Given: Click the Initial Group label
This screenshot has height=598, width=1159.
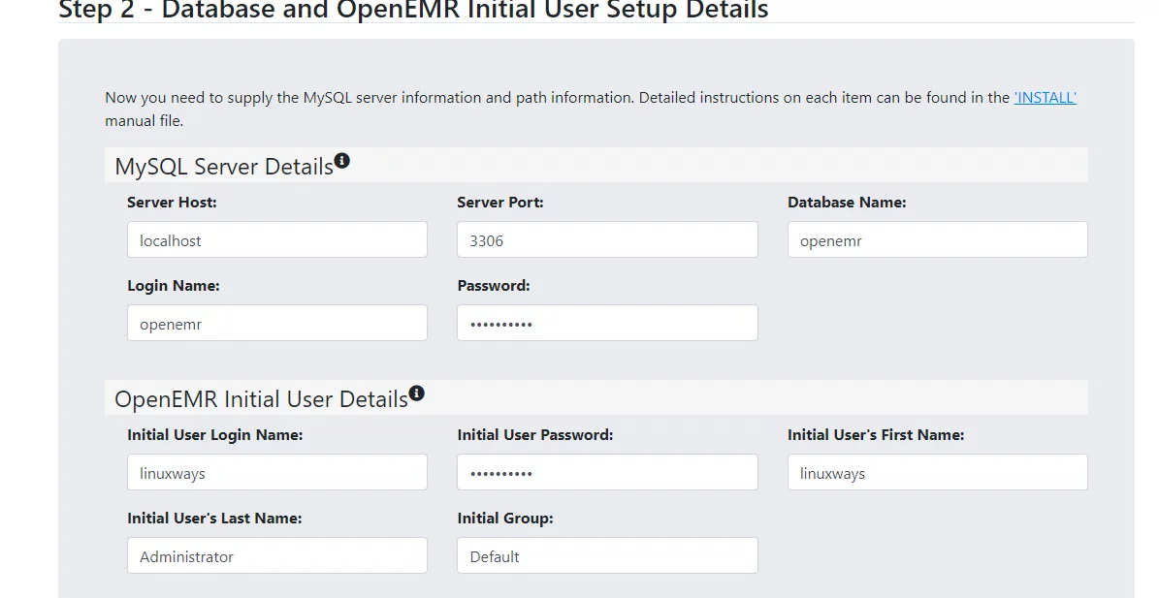Looking at the screenshot, I should [505, 519].
